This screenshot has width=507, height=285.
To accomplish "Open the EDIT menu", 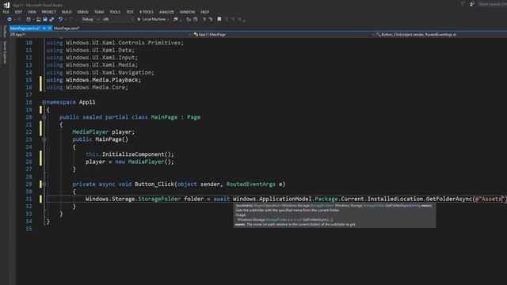I will [18, 12].
